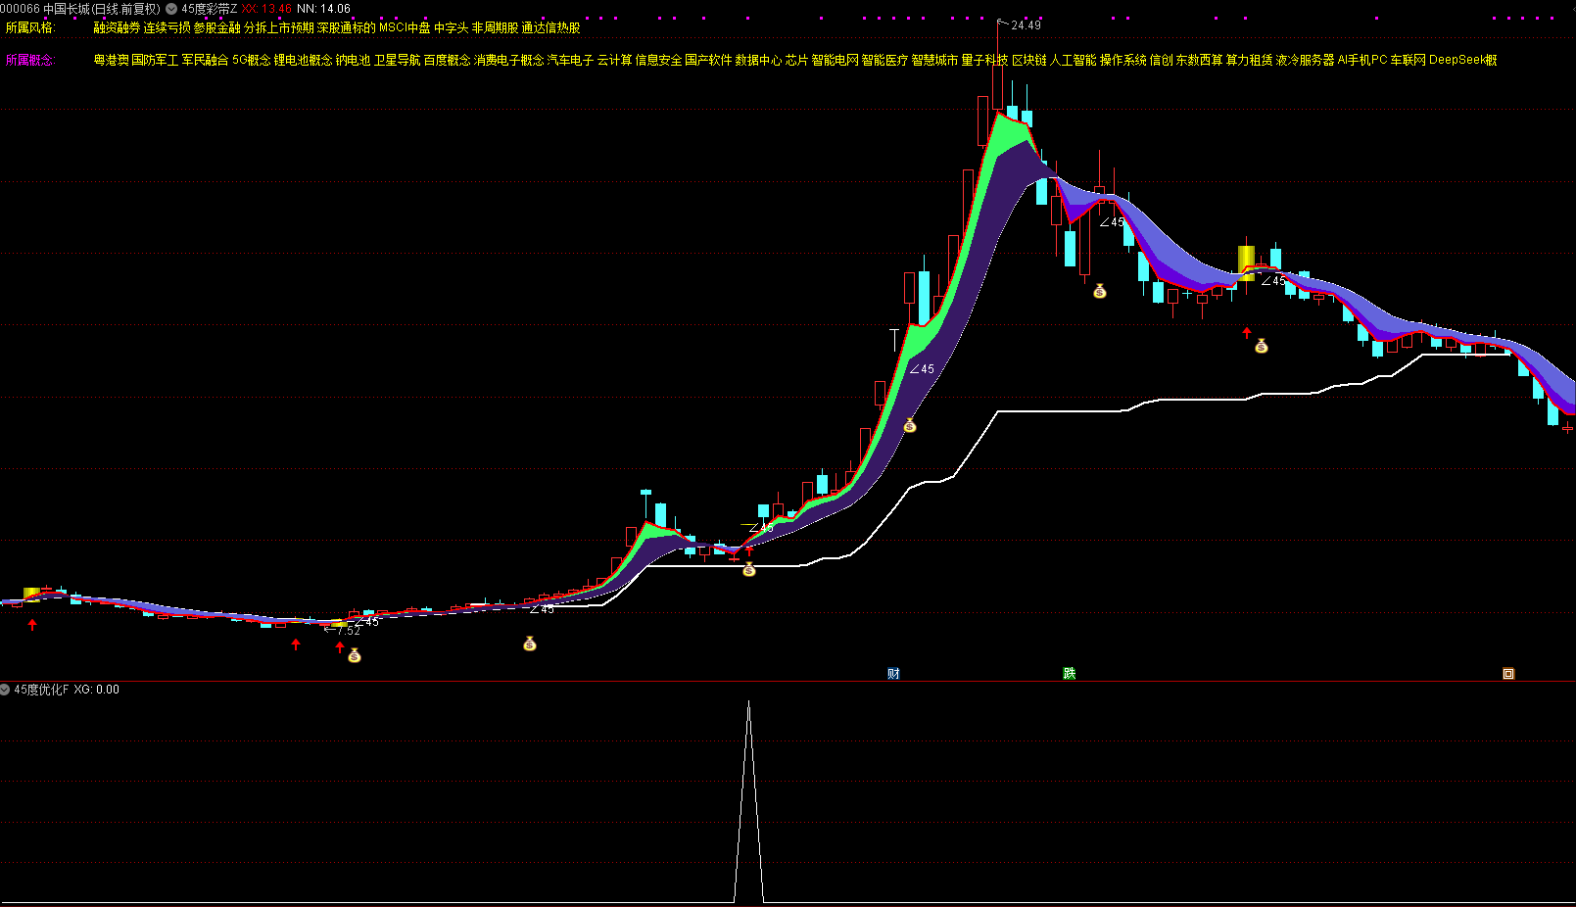The width and height of the screenshot is (1576, 907).
Task: Select the 连续亏损 style tag
Action: coord(167,28)
